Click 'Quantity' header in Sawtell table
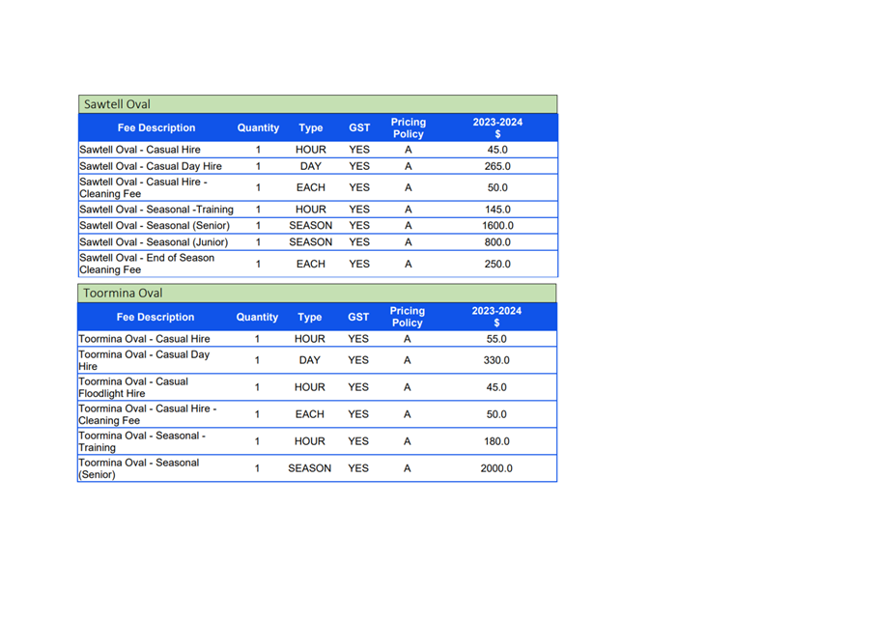The image size is (876, 619). pyautogui.click(x=258, y=127)
